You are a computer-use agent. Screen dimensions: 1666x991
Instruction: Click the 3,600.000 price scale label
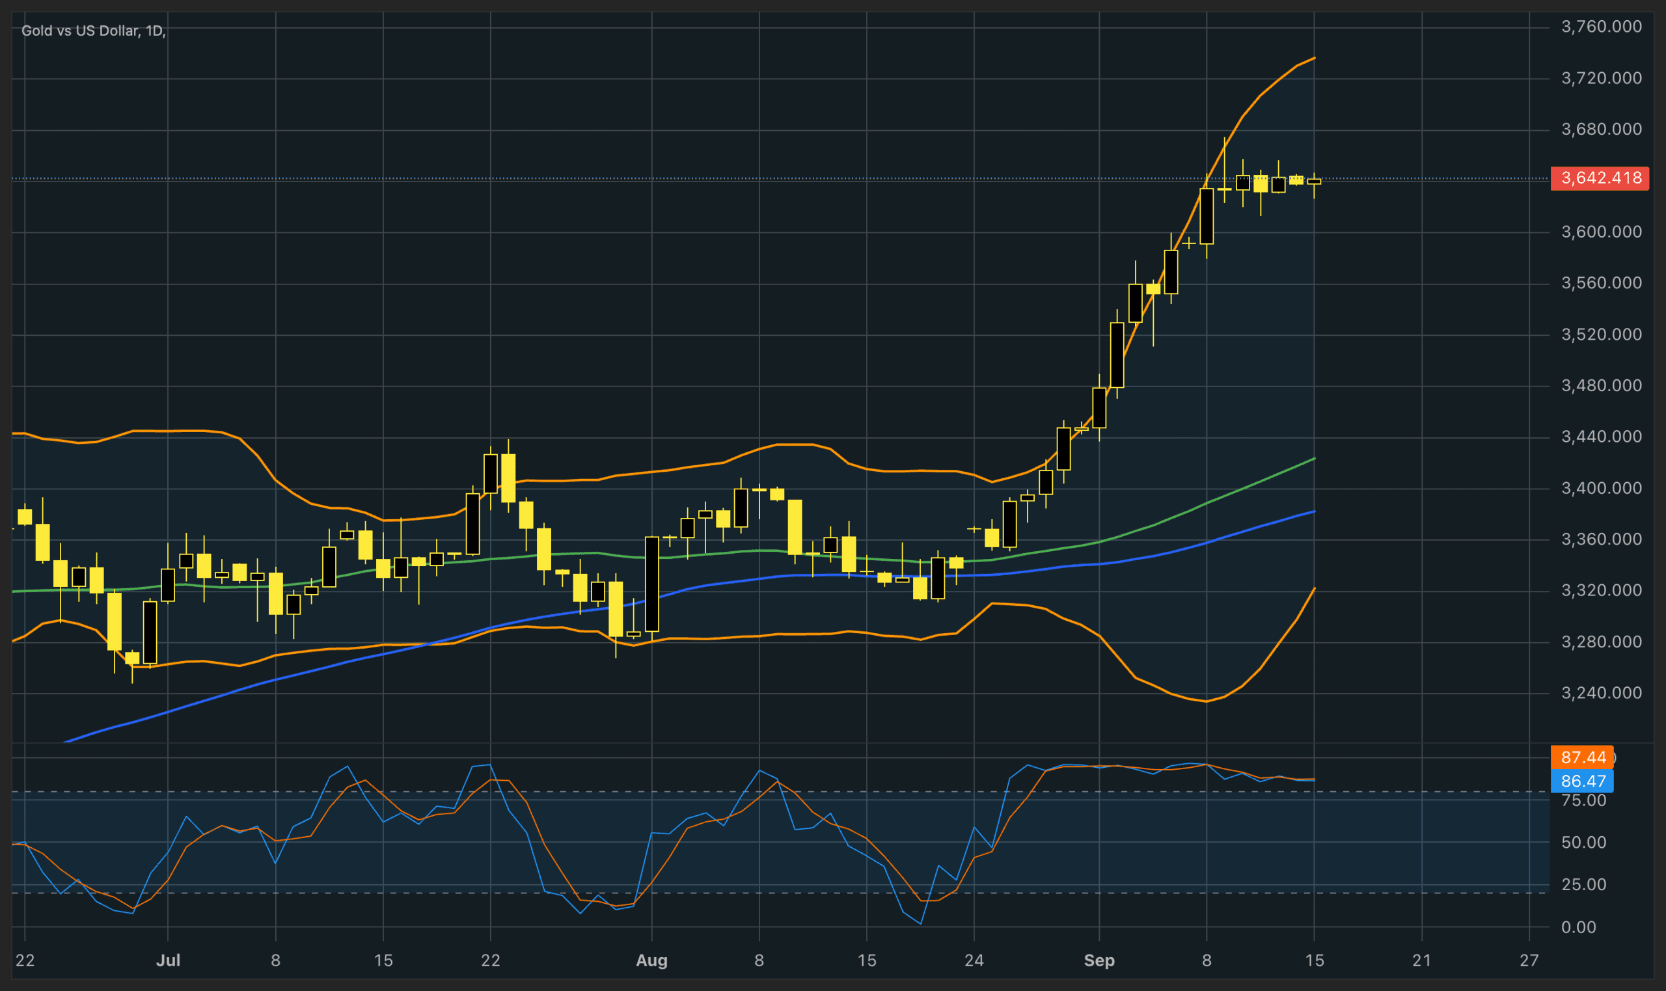[x=1600, y=232]
